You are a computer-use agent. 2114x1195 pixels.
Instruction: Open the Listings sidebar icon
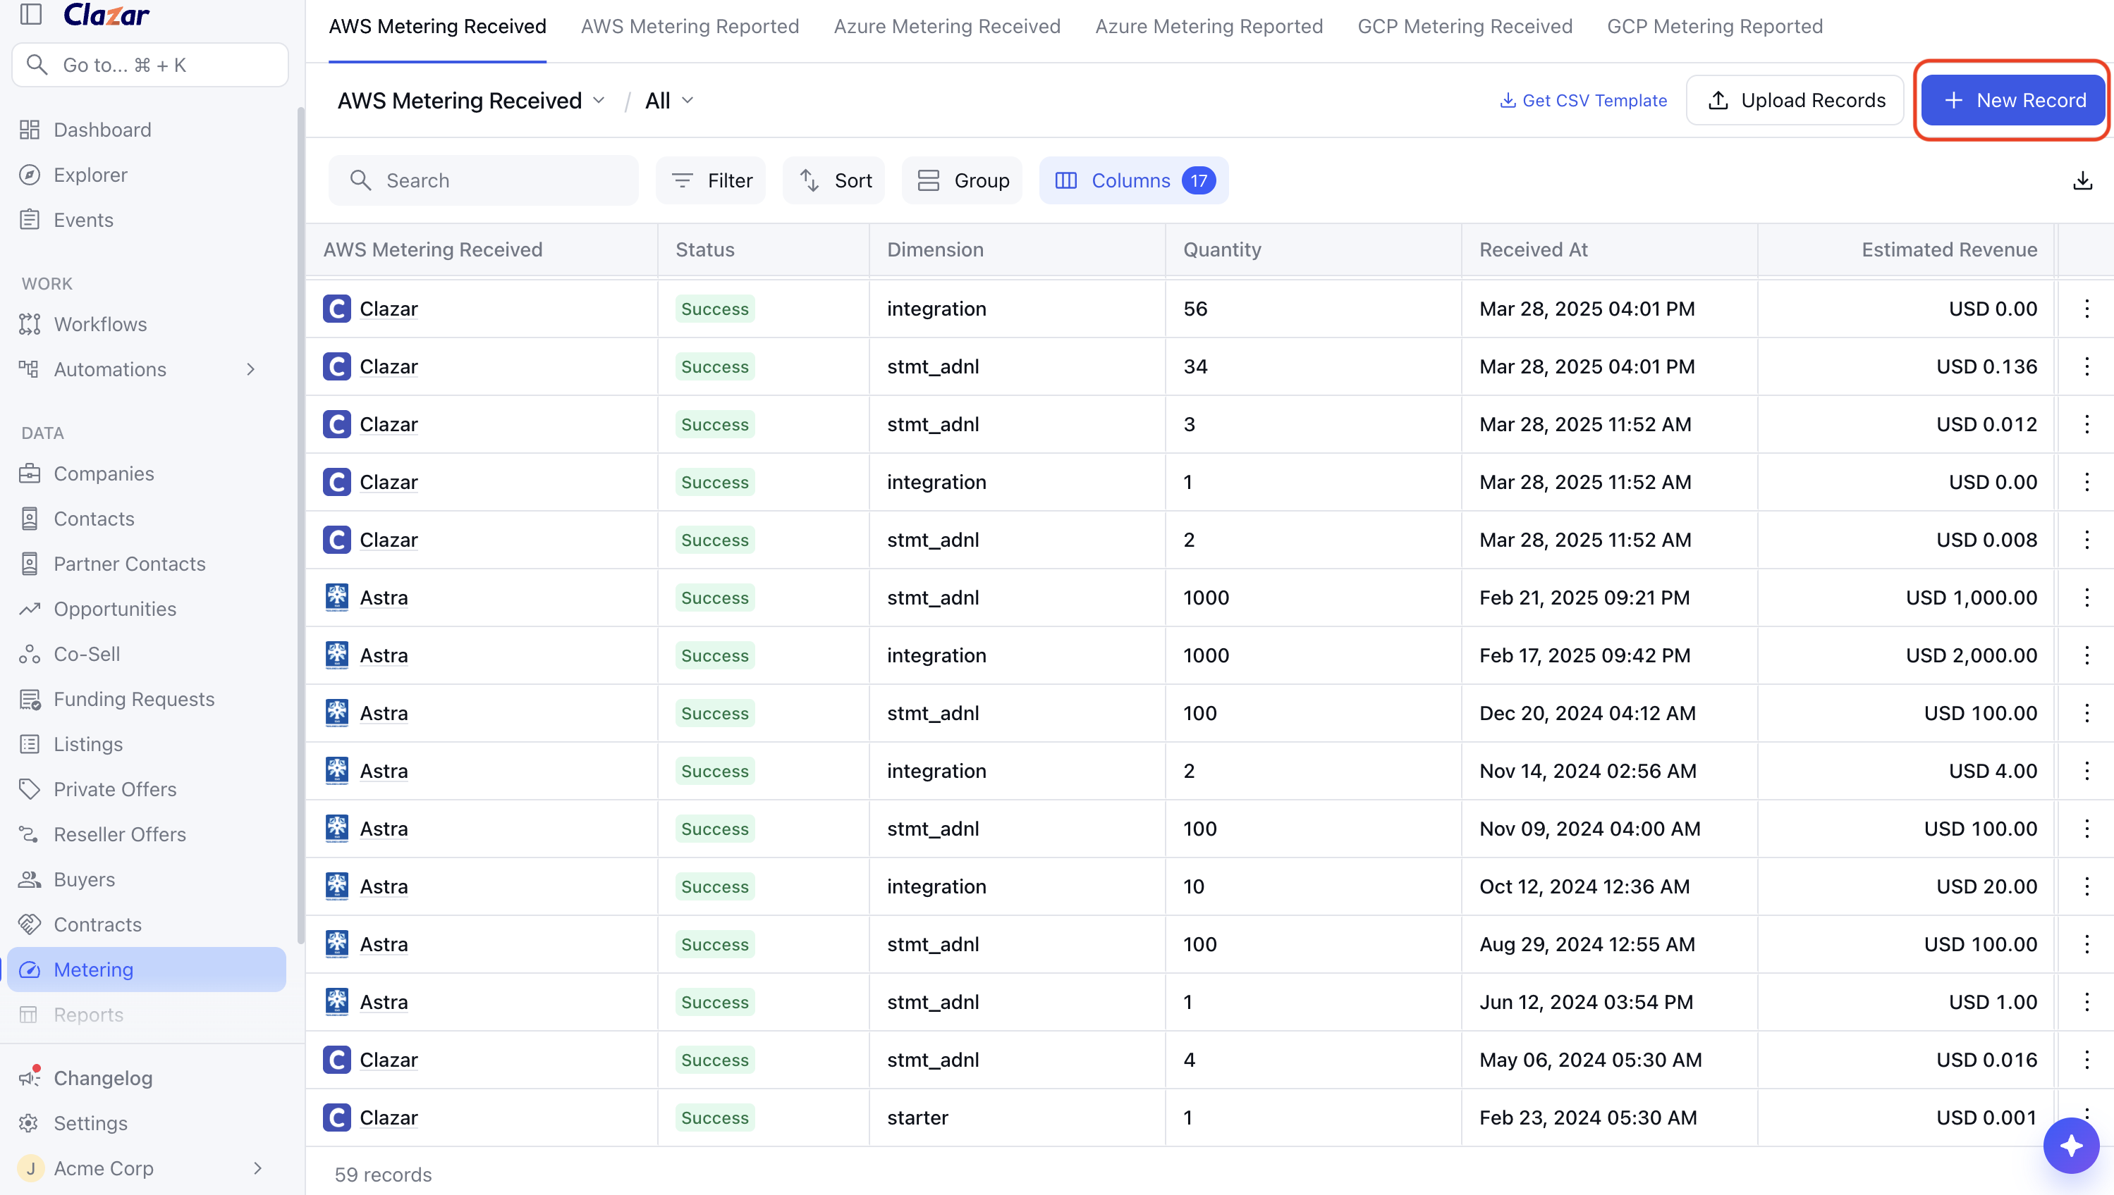[30, 745]
